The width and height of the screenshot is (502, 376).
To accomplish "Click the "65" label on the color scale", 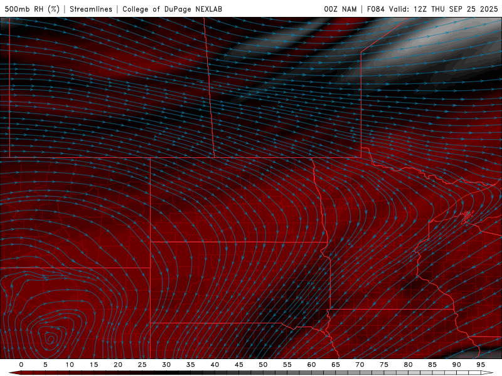I will pos(336,365).
